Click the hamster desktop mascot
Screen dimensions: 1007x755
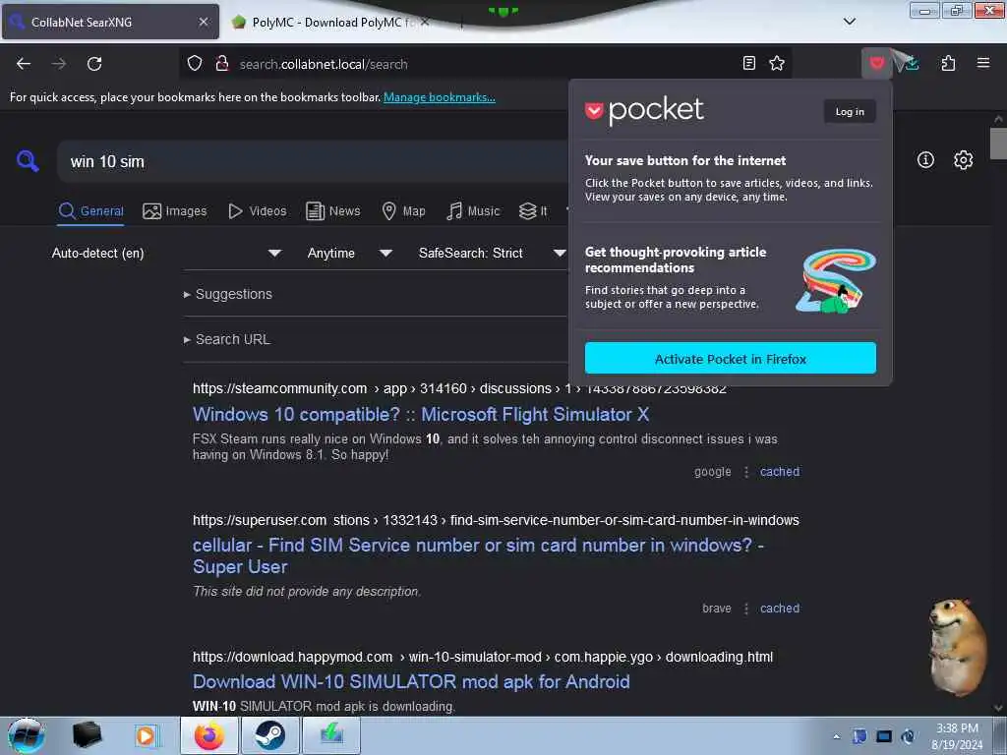click(957, 647)
